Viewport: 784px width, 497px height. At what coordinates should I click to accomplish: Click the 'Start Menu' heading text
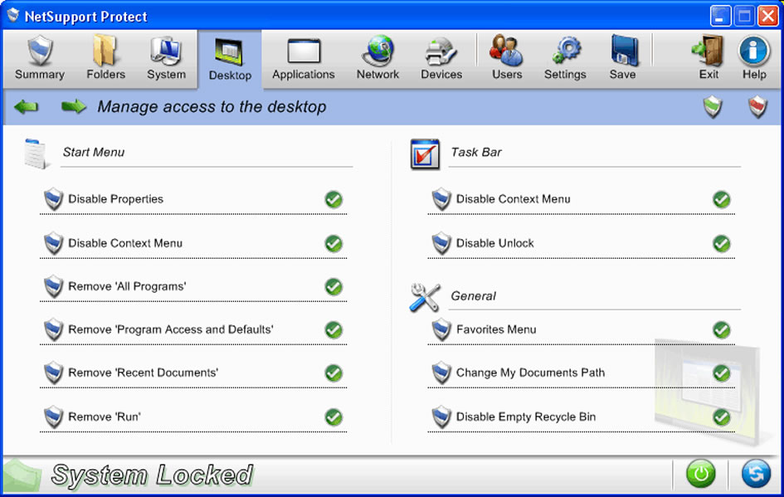[x=94, y=152]
